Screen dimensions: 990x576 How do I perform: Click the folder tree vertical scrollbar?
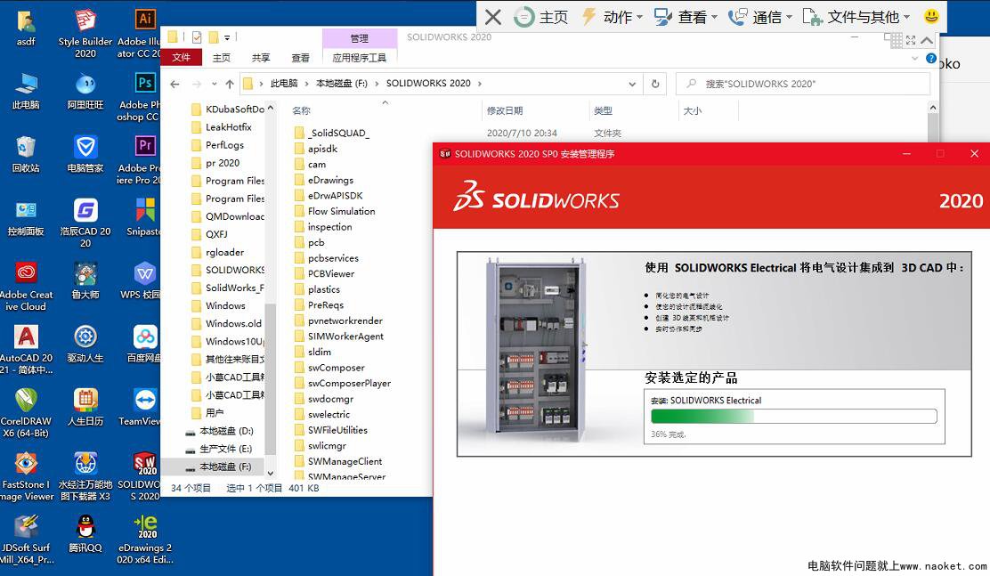(x=271, y=377)
